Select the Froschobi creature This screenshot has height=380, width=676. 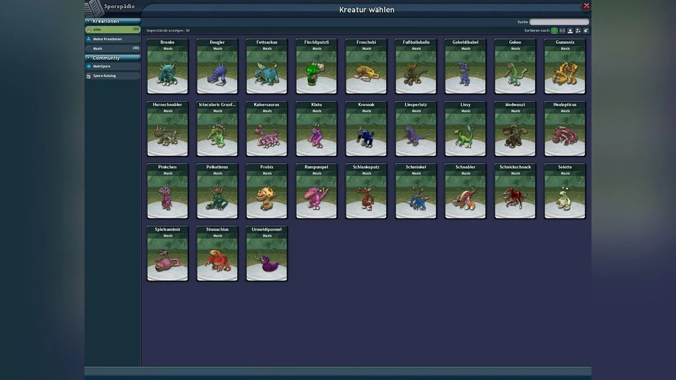366,66
